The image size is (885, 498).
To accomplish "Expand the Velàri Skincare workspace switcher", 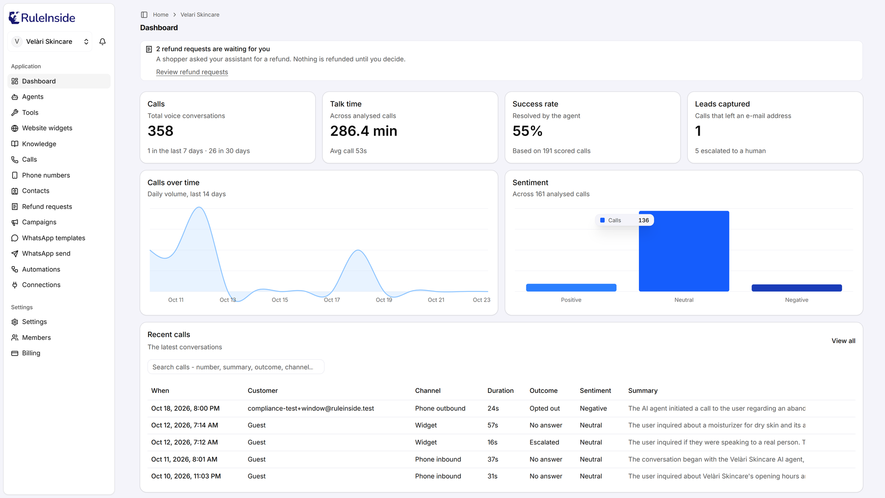I will 50,41.
